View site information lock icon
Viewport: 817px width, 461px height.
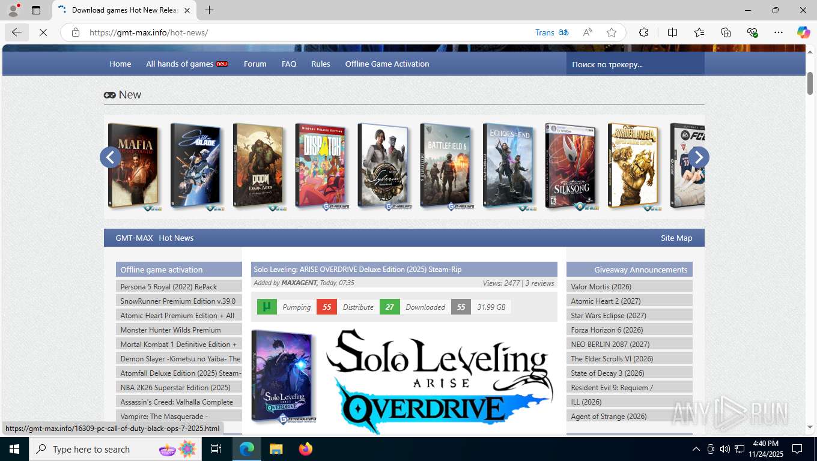coord(76,32)
